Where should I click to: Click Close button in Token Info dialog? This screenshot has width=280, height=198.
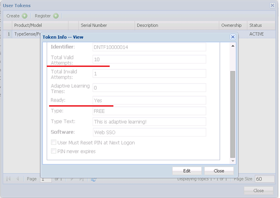tap(219, 170)
